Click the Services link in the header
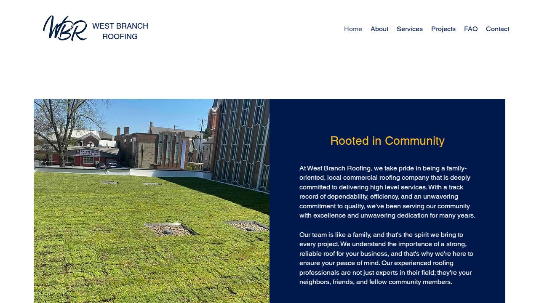The height and width of the screenshot is (303, 539). tap(409, 29)
